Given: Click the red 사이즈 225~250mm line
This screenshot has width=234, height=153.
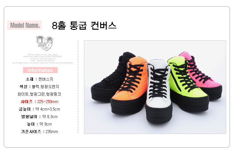Looking at the screenshot, I should pos(40,101).
